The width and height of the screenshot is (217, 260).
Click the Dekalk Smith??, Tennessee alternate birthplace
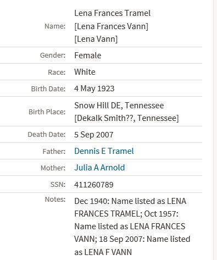(x=126, y=118)
